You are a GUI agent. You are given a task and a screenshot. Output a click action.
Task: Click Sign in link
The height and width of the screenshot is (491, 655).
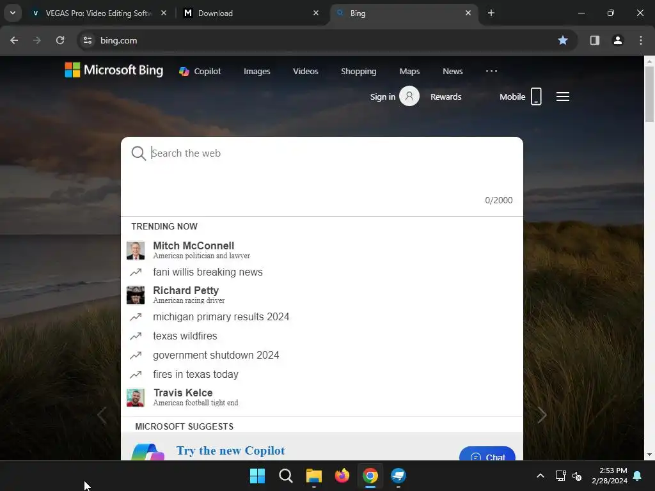(383, 97)
